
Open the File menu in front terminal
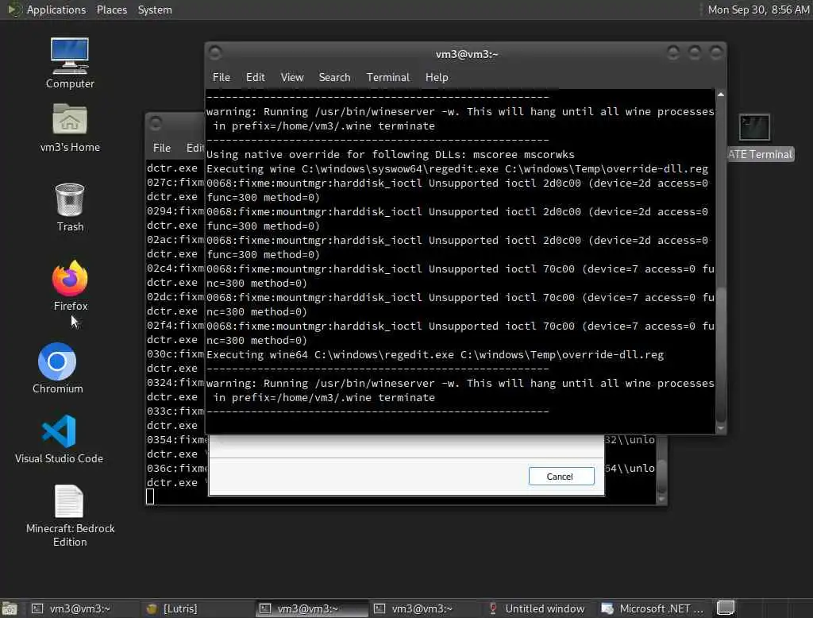221,77
